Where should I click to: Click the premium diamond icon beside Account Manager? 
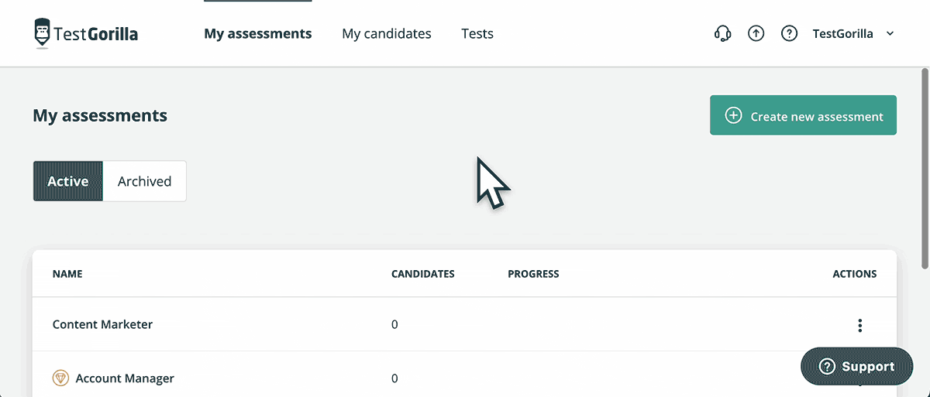coord(60,378)
